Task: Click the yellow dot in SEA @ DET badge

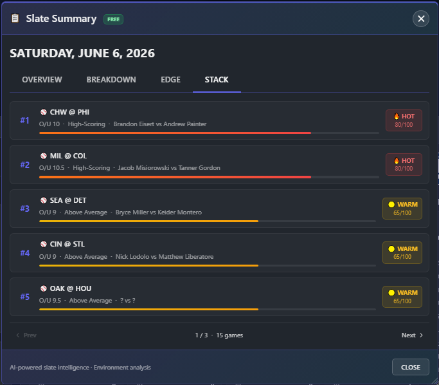Action: [x=391, y=205]
